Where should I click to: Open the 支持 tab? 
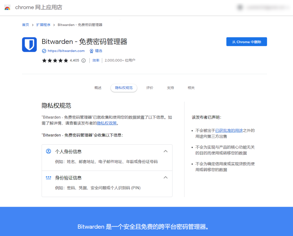170,88
